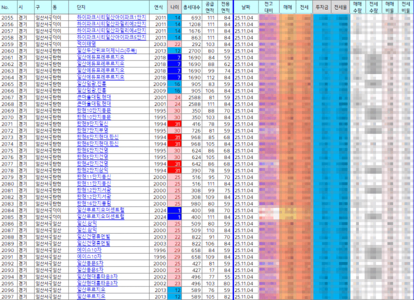The height and width of the screenshot is (300, 414).
Task: Select the 전세수량 column header
Action: (373, 7)
